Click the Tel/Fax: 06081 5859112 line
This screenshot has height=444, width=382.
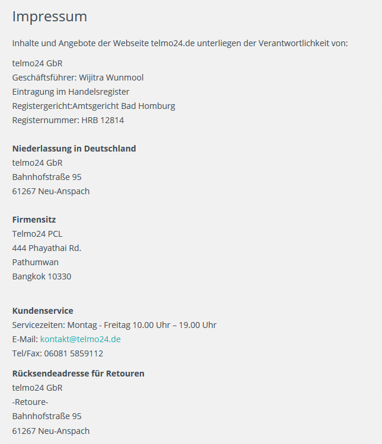click(58, 353)
